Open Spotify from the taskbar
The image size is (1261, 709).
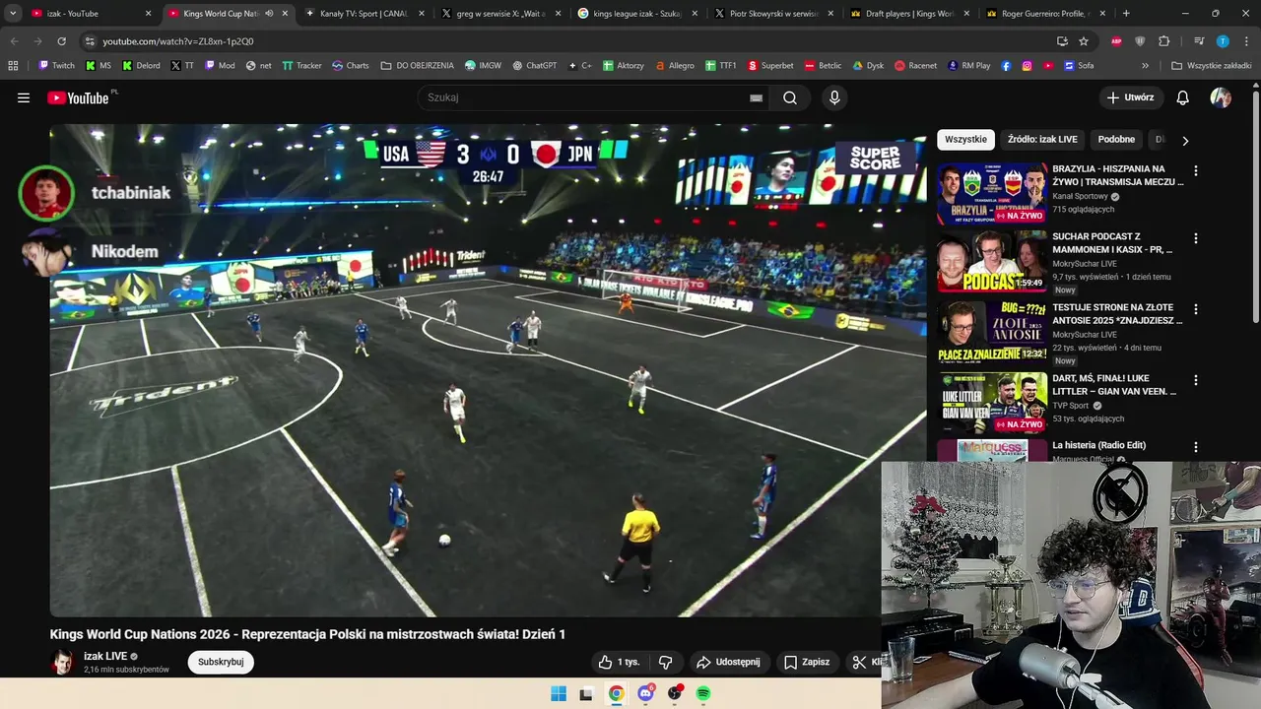(x=703, y=693)
